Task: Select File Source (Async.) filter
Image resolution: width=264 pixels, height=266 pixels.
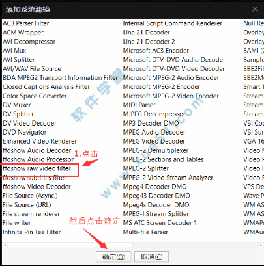Action: pos(30,196)
